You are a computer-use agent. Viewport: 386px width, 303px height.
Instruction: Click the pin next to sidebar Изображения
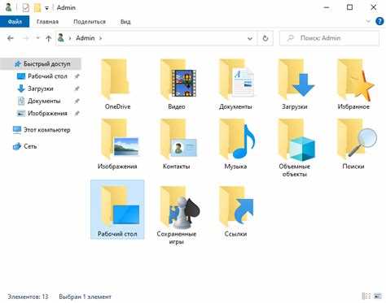[77, 113]
